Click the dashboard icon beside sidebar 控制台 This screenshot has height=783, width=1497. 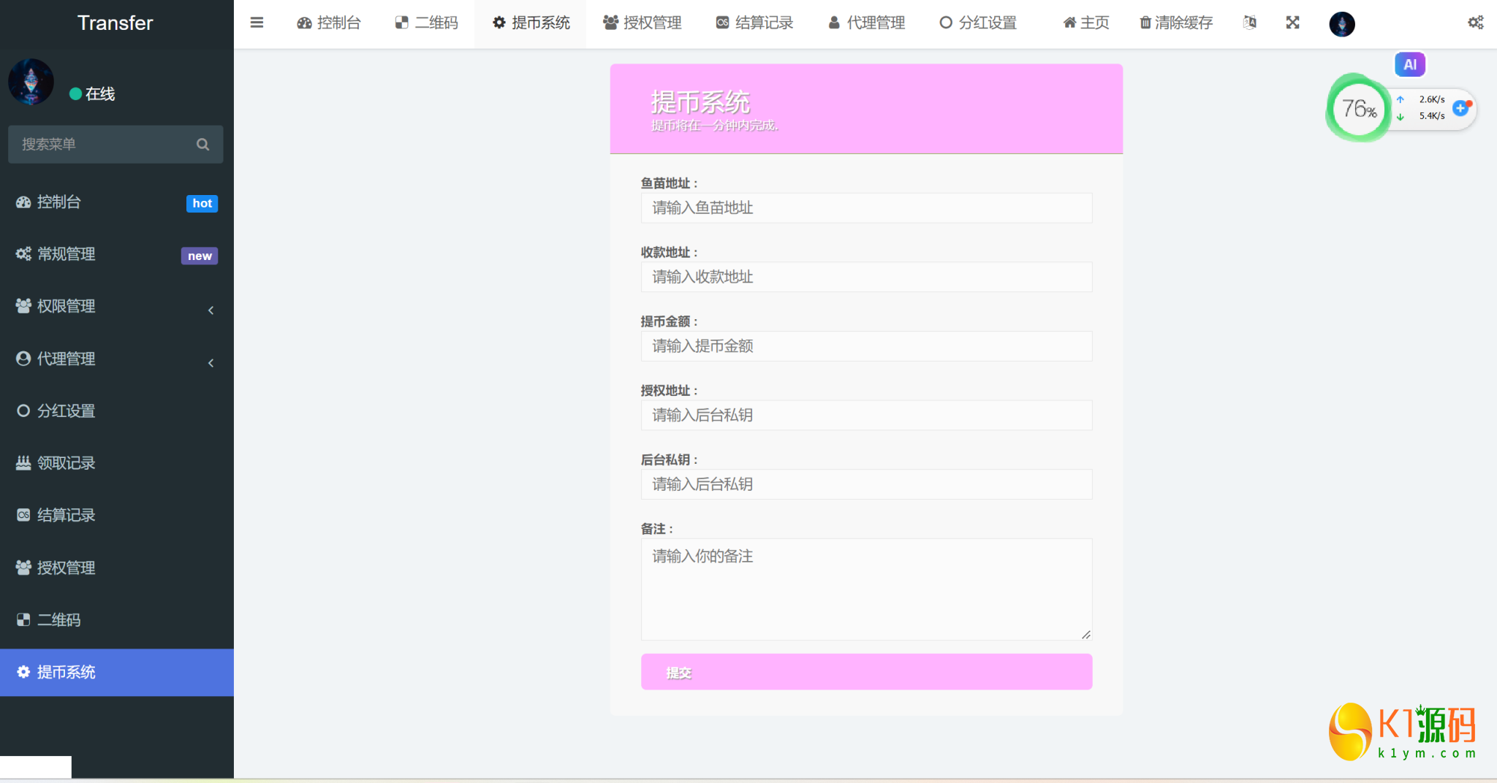(x=23, y=202)
